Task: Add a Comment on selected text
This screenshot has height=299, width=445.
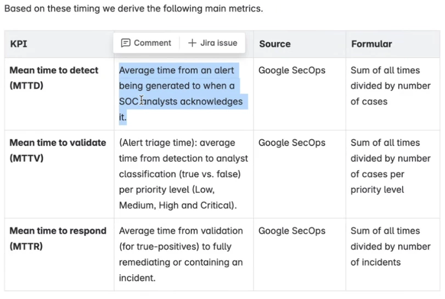Action: point(146,43)
